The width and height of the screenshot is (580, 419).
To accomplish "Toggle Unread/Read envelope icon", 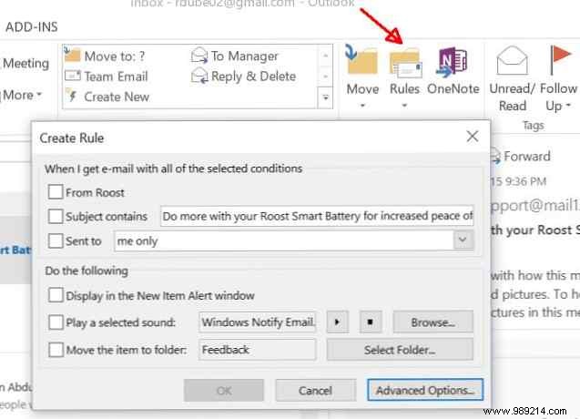I will (512, 61).
